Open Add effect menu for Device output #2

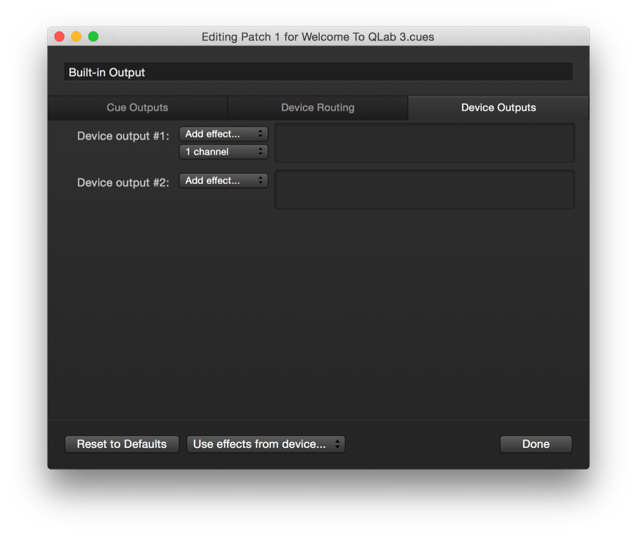click(223, 181)
